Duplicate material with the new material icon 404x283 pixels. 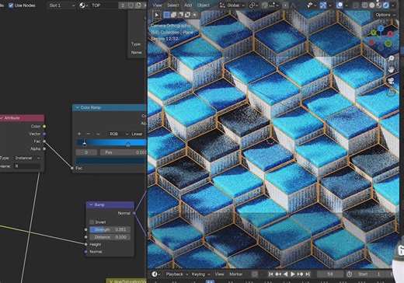138,5
